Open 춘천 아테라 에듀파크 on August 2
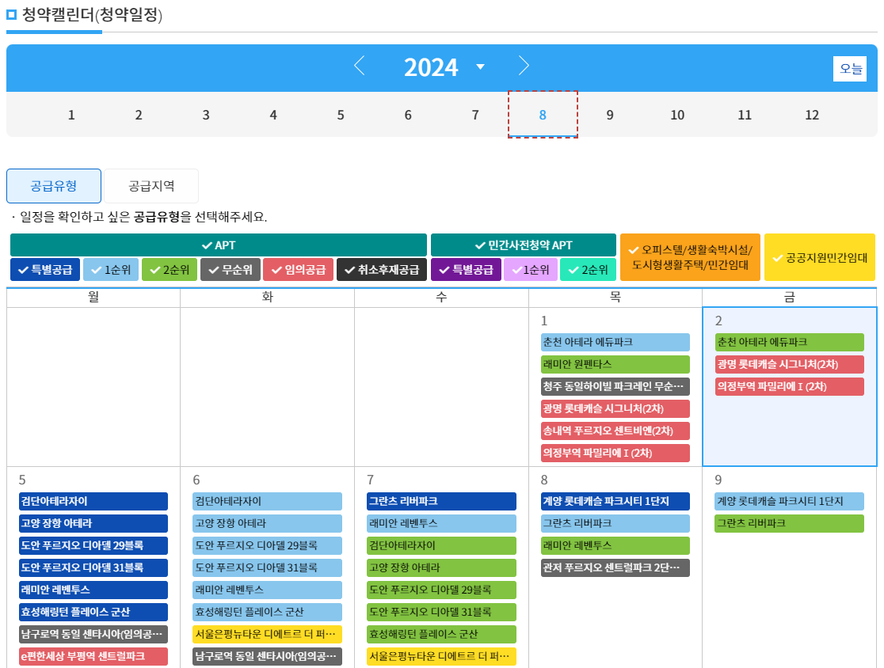The width and height of the screenshot is (884, 668). 789,342
